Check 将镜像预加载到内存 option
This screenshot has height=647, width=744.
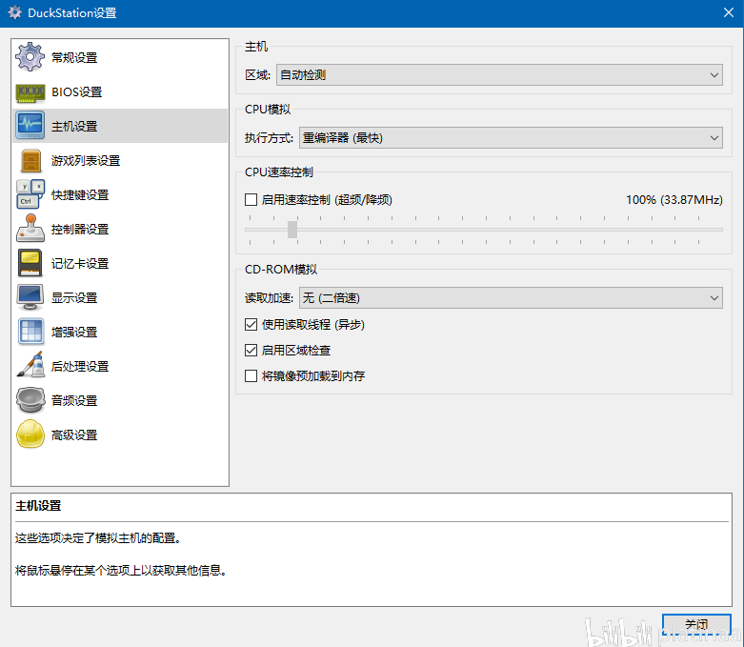point(251,376)
